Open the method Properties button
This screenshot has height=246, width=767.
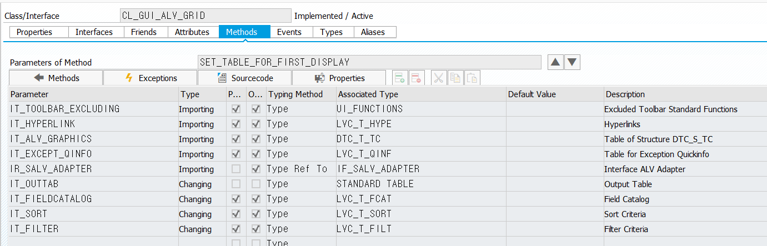(339, 78)
